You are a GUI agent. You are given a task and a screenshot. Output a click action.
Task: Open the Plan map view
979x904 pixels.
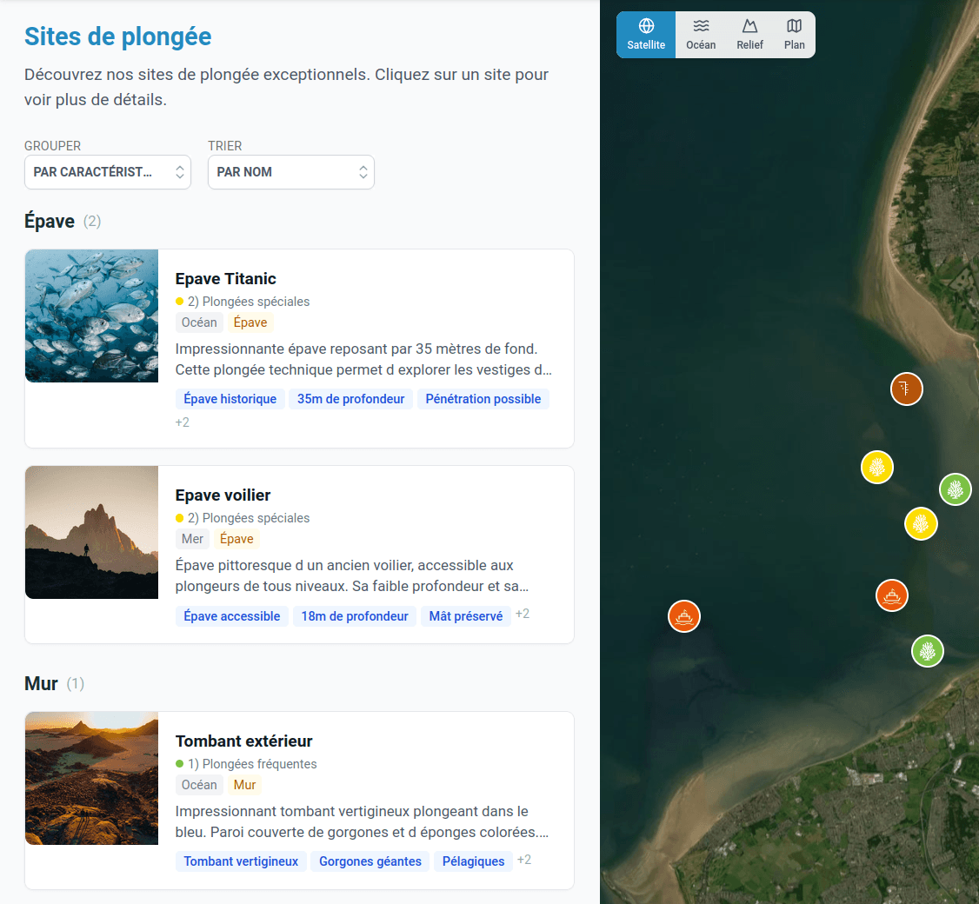[793, 35]
